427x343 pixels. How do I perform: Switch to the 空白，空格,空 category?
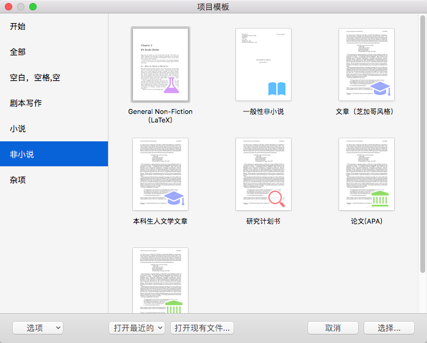point(54,77)
